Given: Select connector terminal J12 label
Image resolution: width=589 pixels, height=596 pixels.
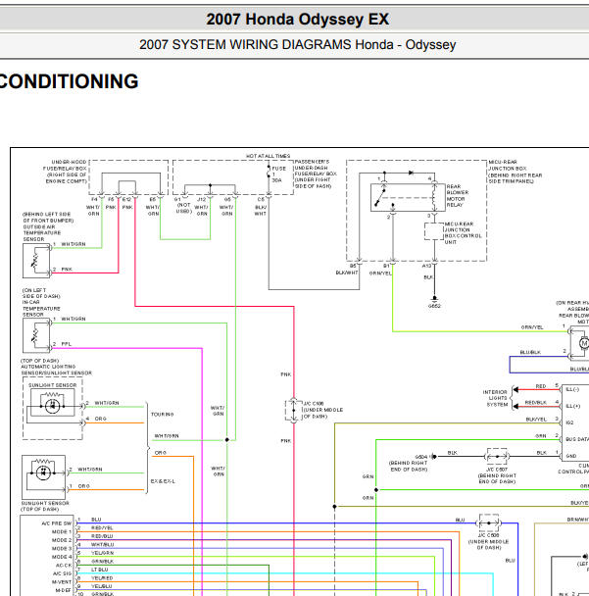Looking at the screenshot, I should coord(202,199).
